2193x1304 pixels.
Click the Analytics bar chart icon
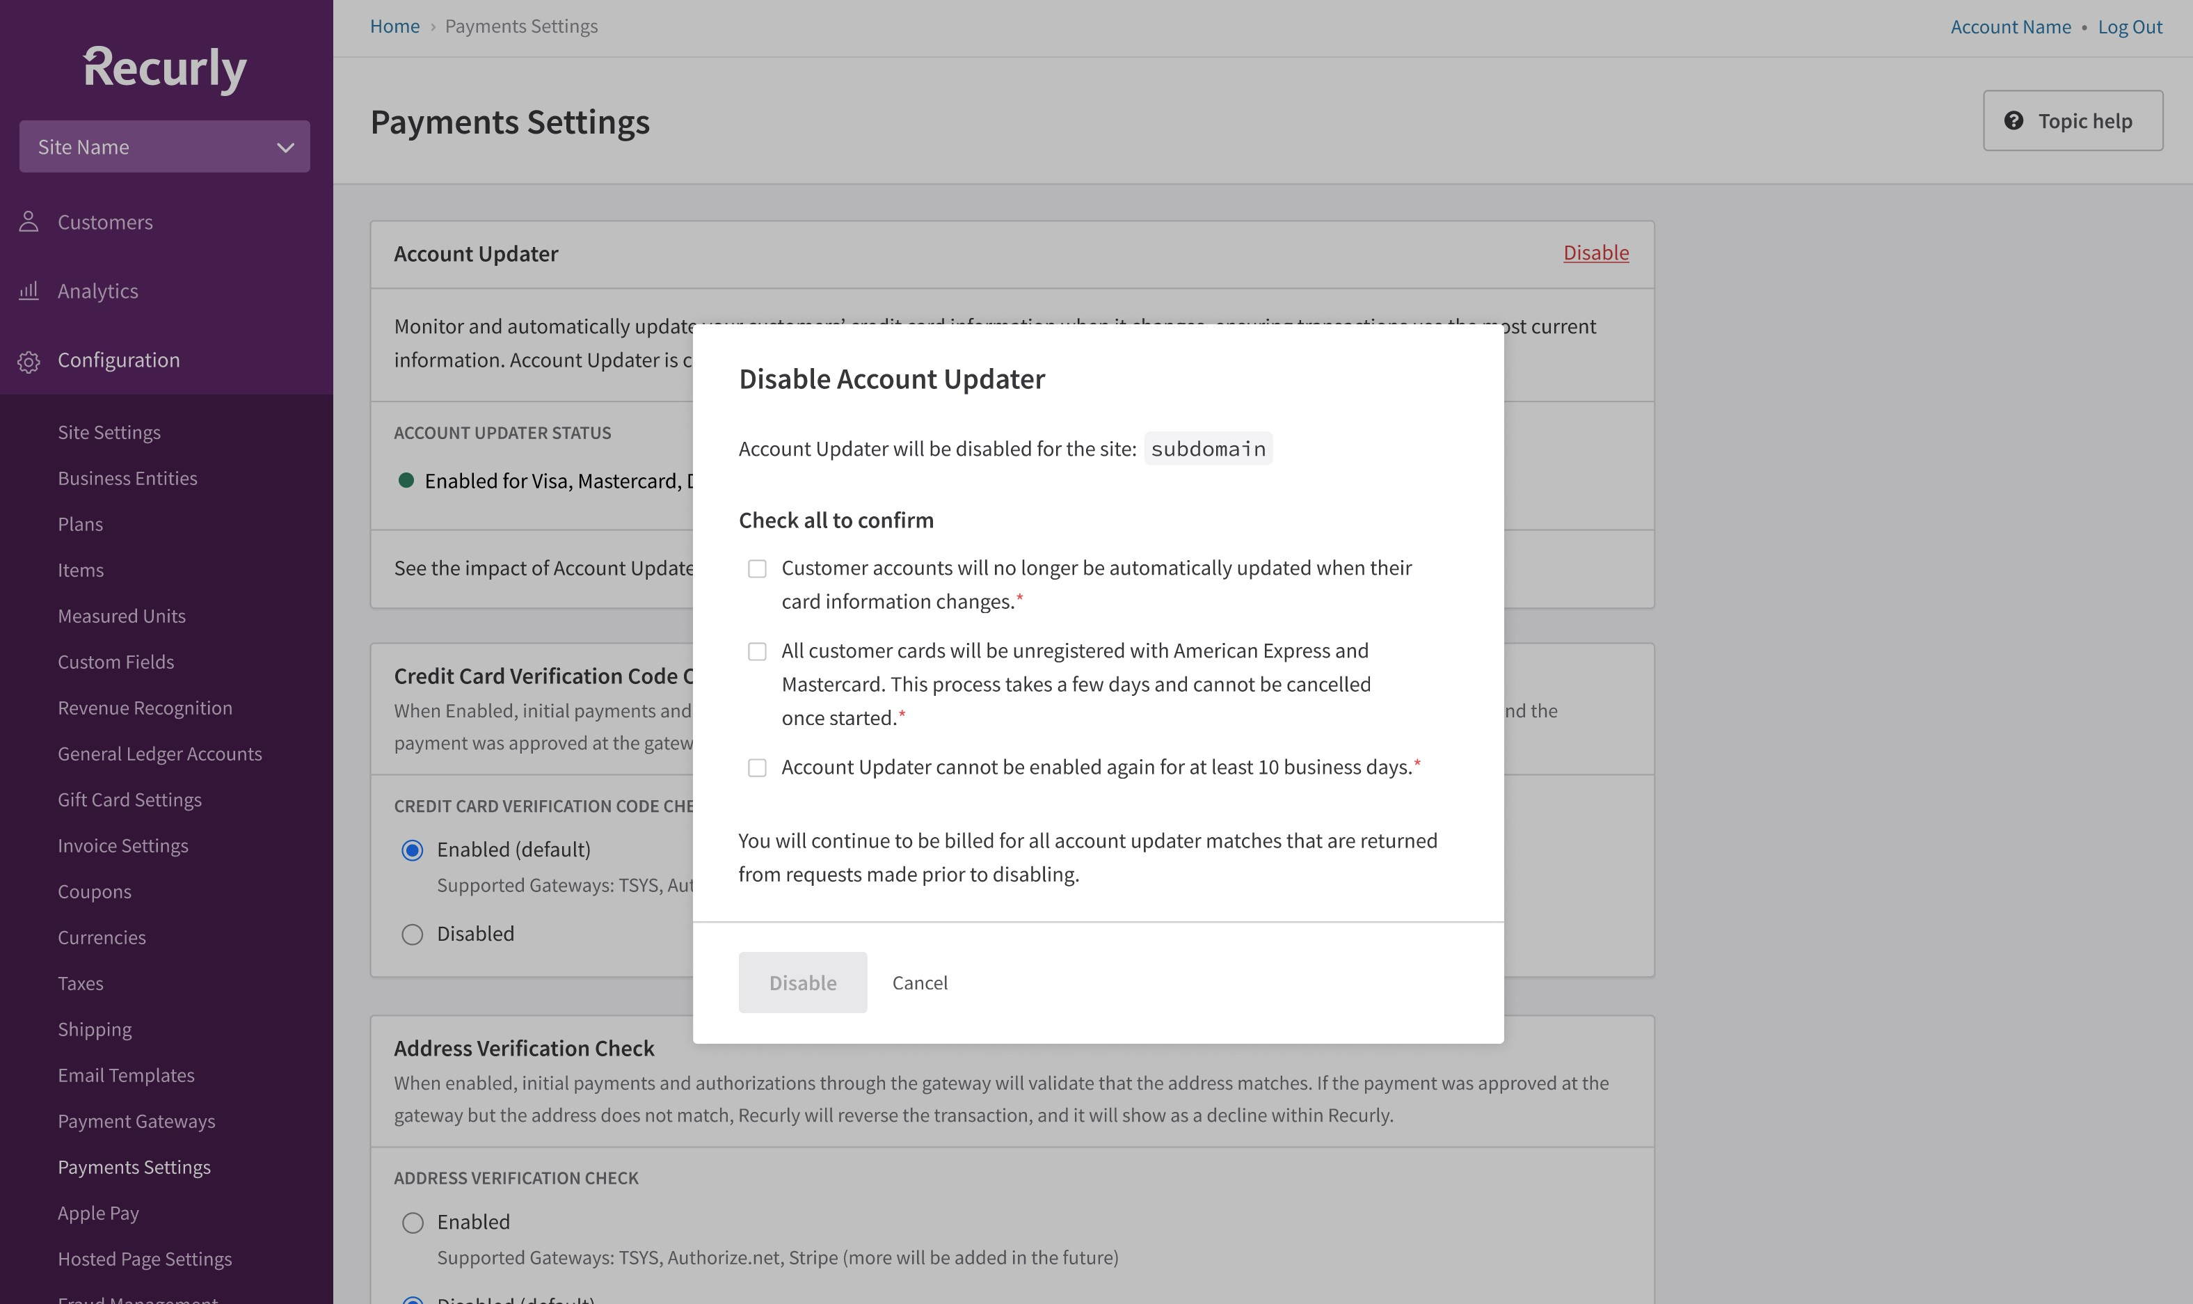pyautogui.click(x=29, y=290)
